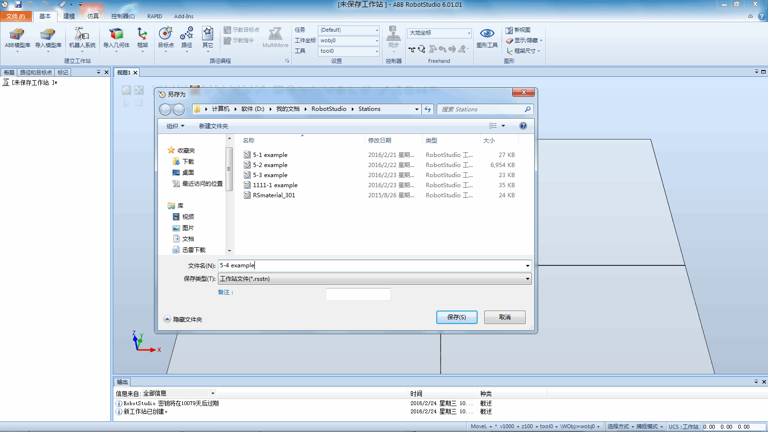Open the 组织 organize dropdown menu
The width and height of the screenshot is (768, 432).
[175, 126]
